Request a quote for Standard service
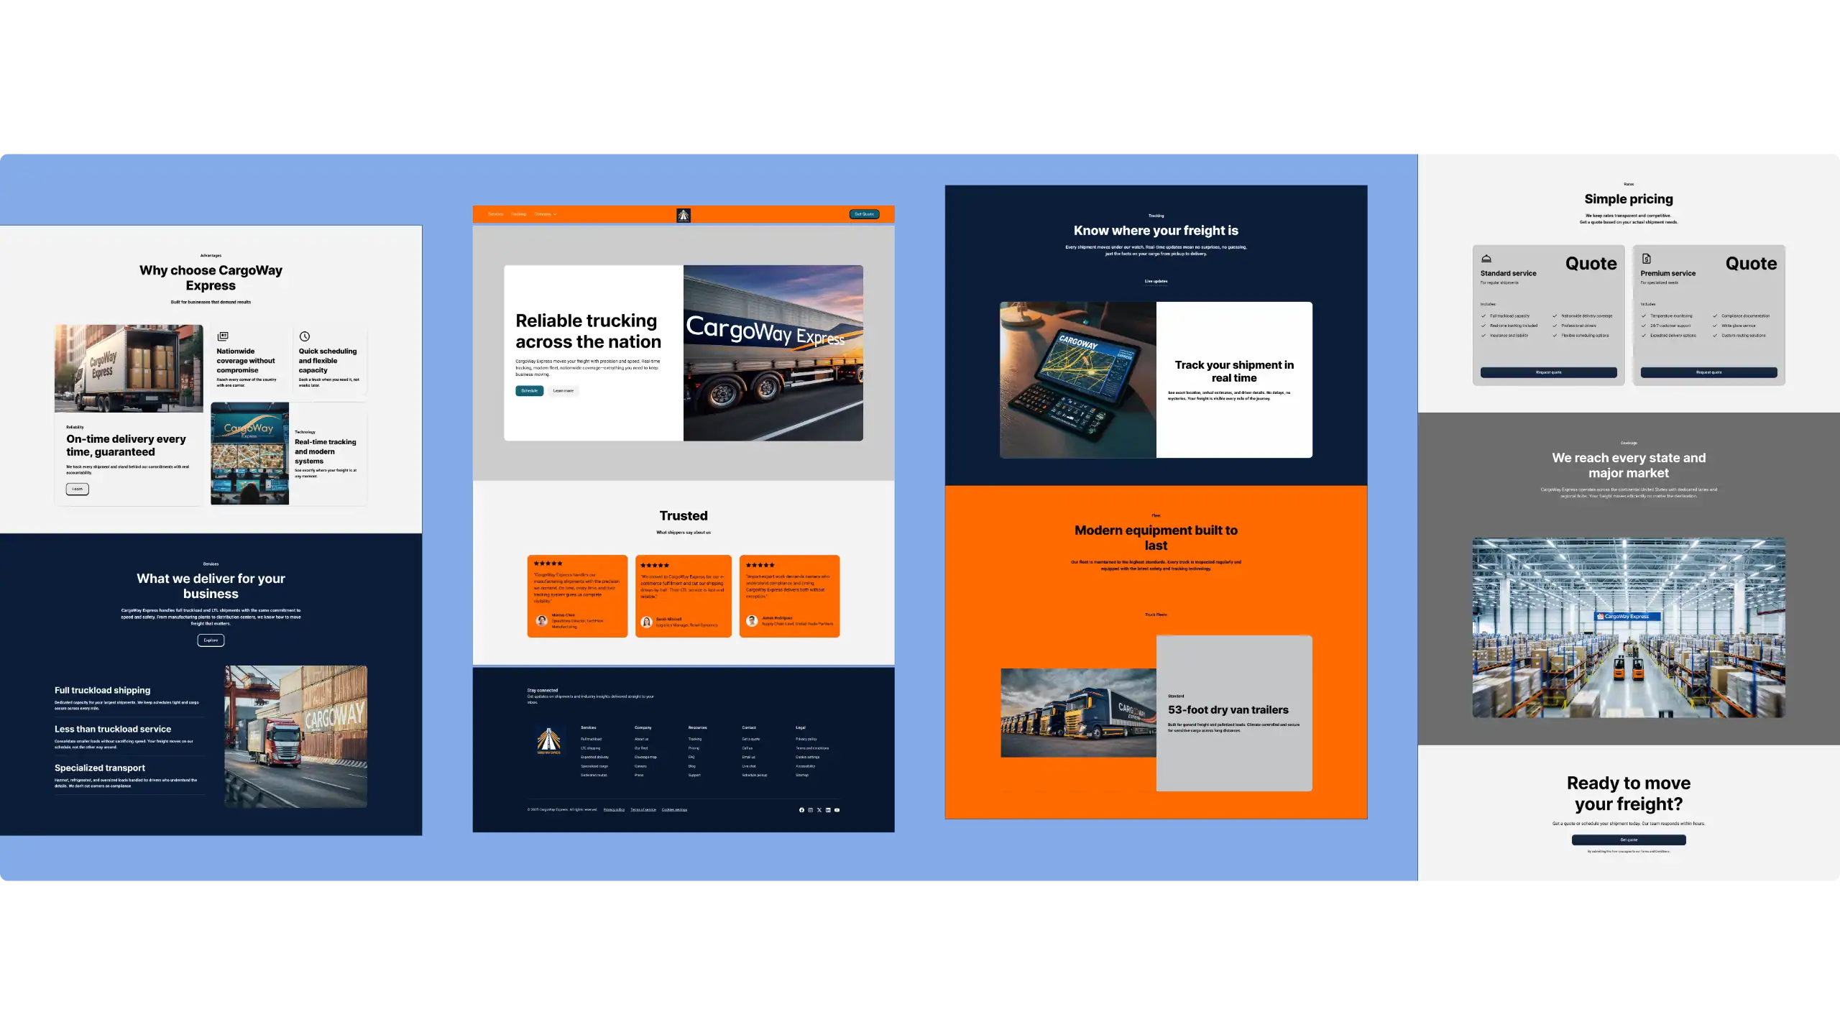This screenshot has width=1840, height=1035. pos(1549,372)
